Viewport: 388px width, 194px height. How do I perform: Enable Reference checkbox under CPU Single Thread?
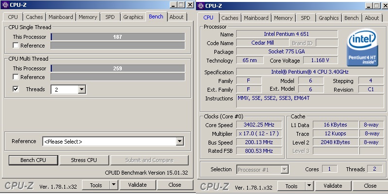click(16, 45)
